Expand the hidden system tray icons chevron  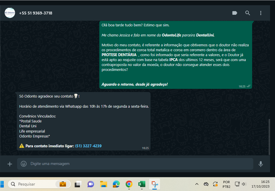point(197,184)
